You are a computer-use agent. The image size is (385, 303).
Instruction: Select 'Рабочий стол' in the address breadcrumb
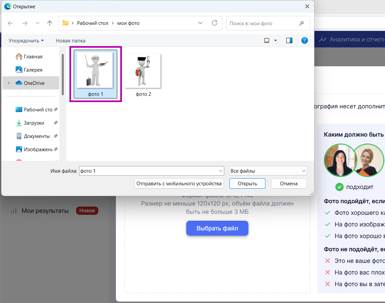click(93, 23)
